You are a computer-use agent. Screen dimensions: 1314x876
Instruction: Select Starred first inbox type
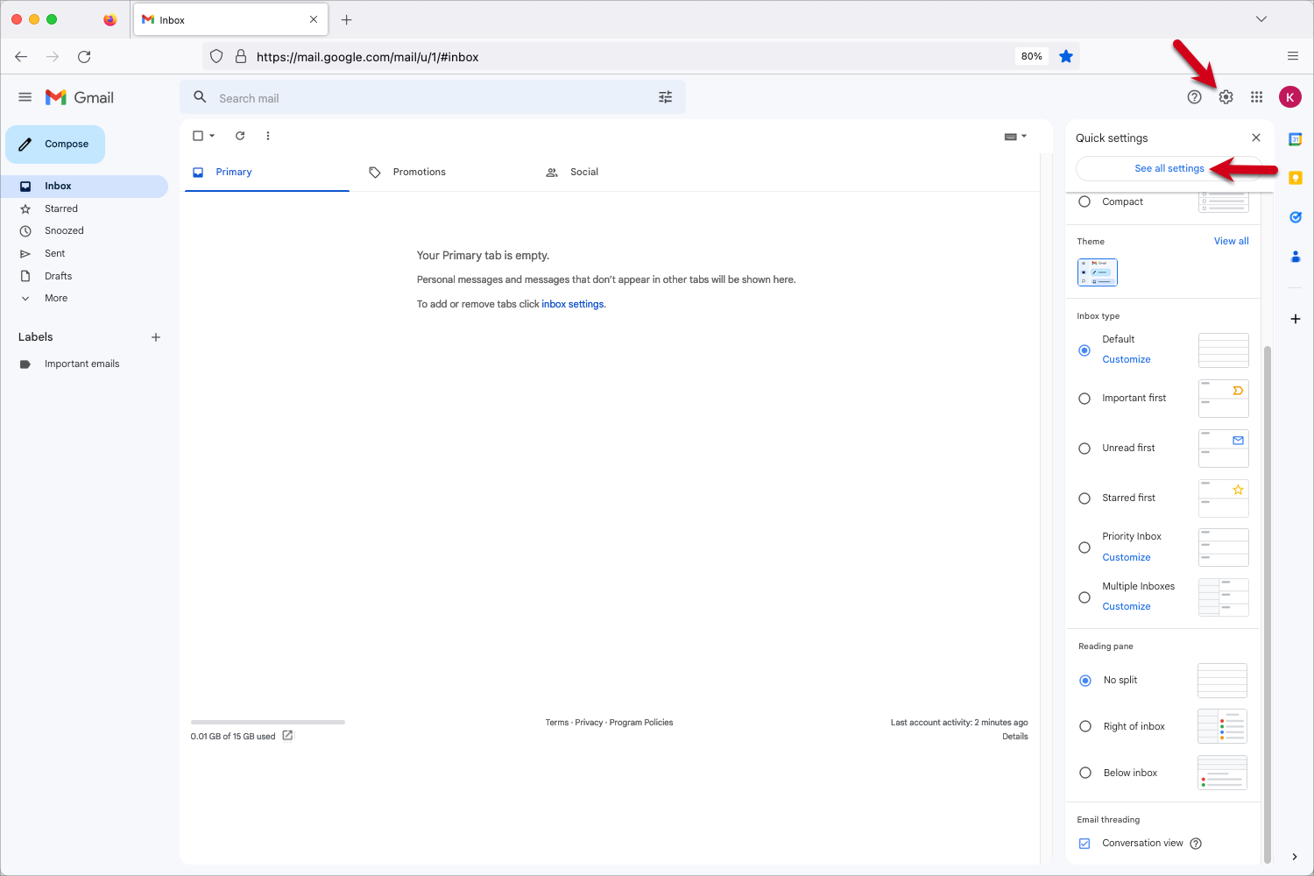click(1084, 498)
